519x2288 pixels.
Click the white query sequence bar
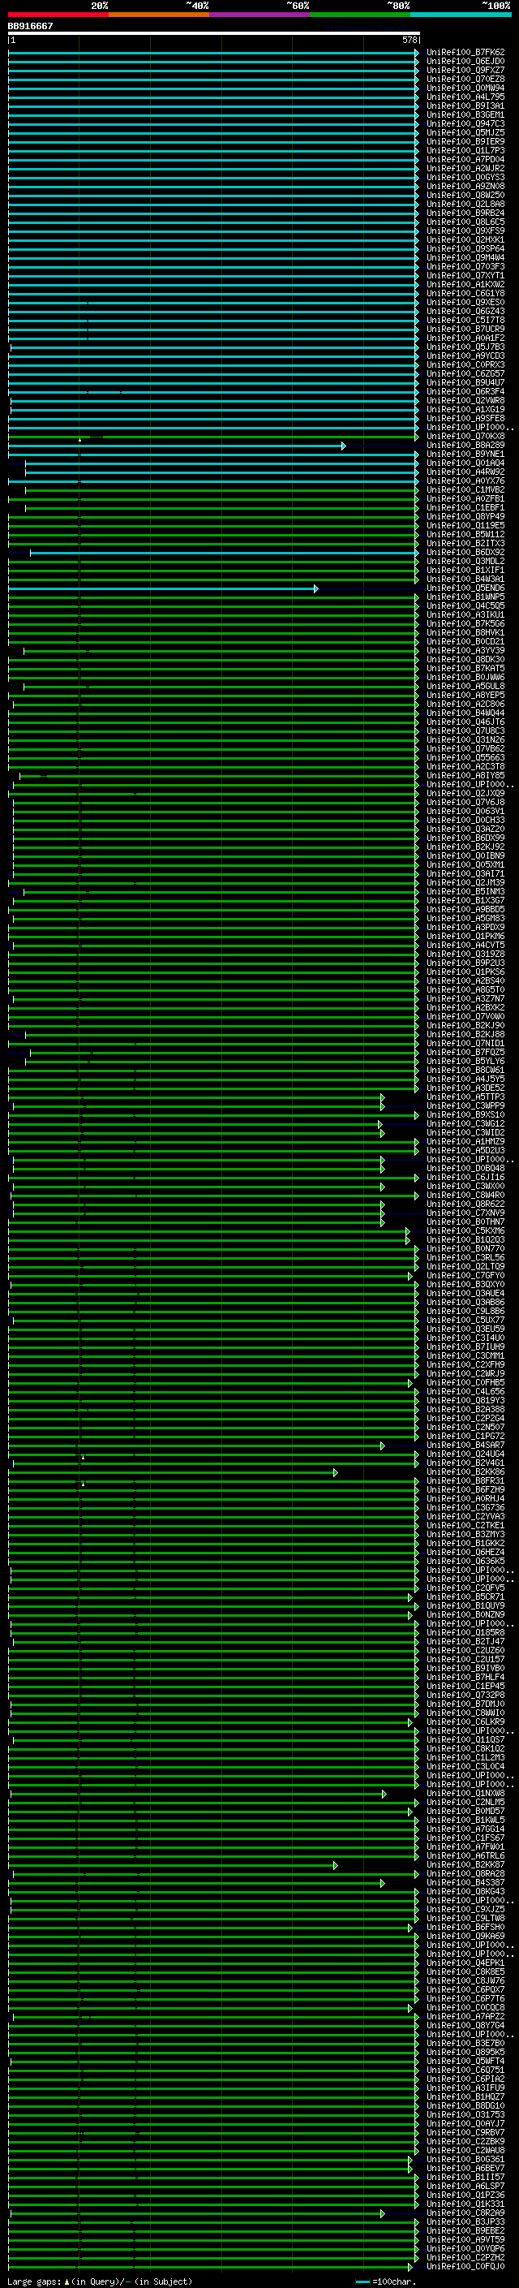point(214,32)
